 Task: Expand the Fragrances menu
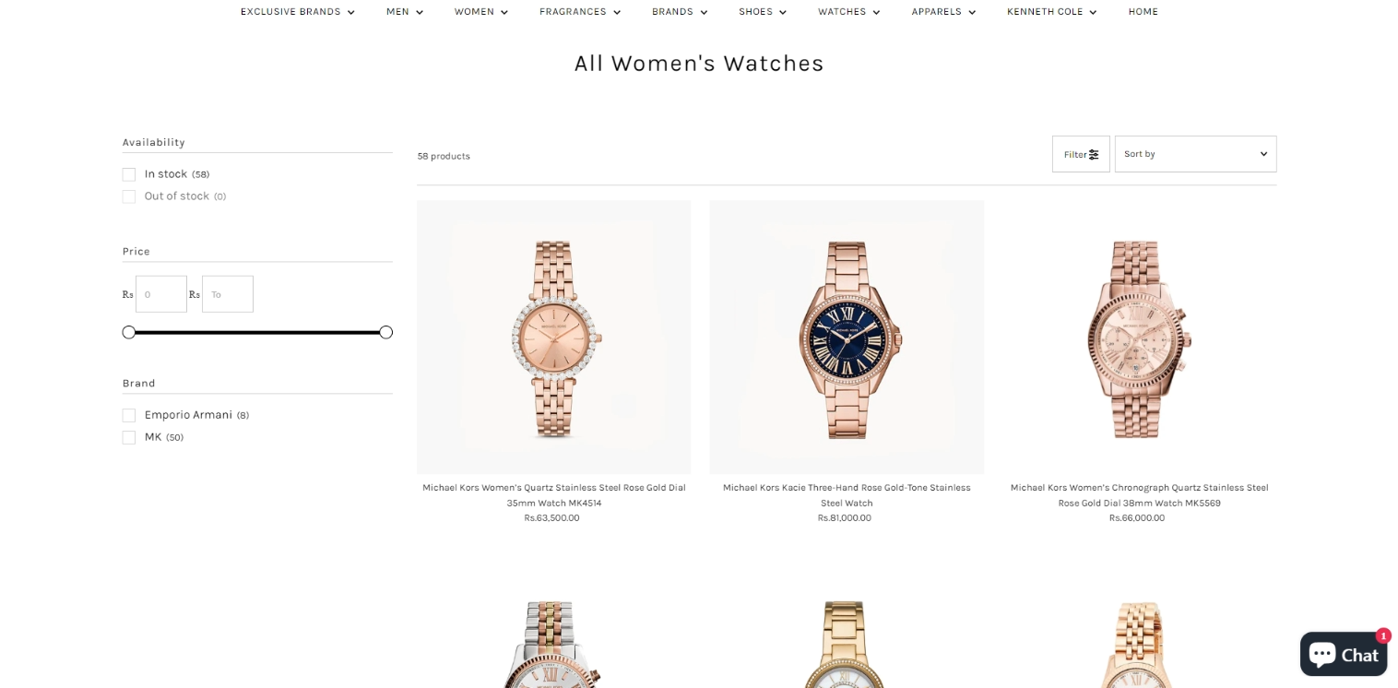click(580, 12)
